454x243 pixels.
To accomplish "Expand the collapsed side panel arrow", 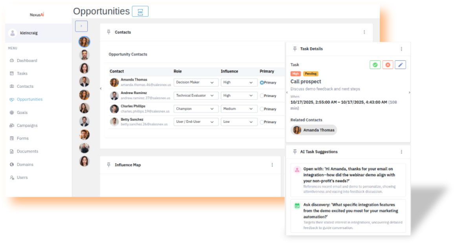I will click(x=81, y=26).
